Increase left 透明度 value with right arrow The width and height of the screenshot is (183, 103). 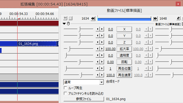[x=102, y=55]
